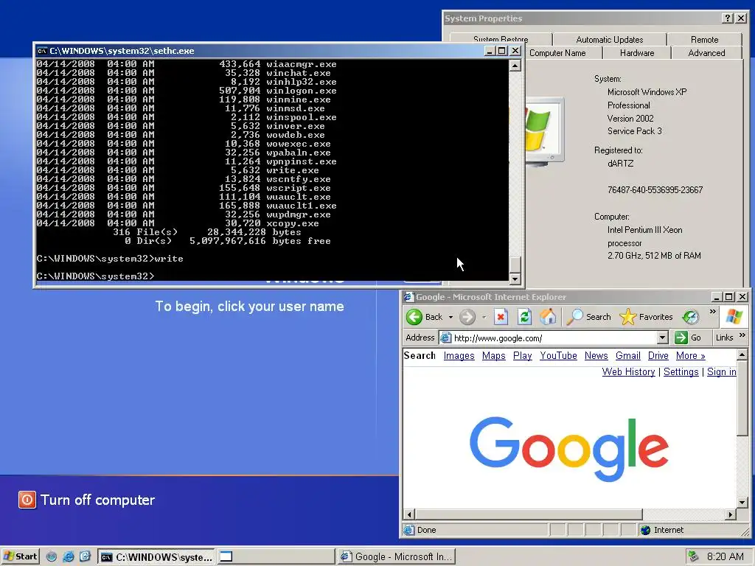Open the News link on Google
This screenshot has width=755, height=566.
coord(596,355)
